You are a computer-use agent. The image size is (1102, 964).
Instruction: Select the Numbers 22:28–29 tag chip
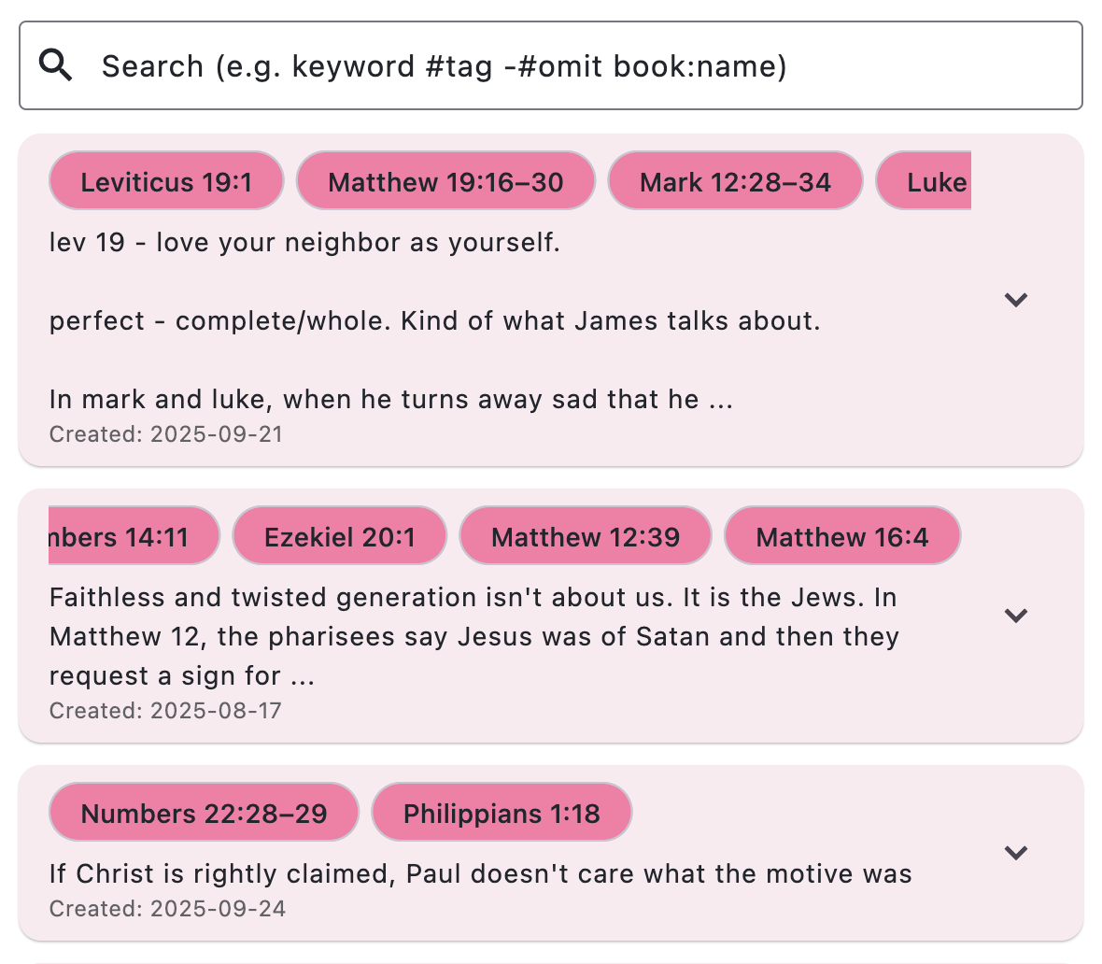203,812
